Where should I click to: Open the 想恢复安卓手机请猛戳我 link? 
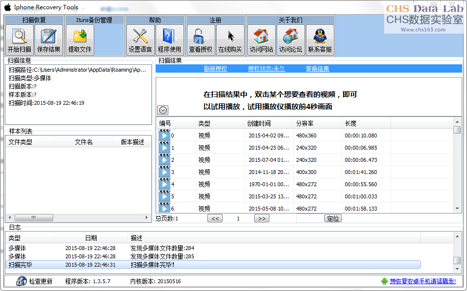(423, 281)
